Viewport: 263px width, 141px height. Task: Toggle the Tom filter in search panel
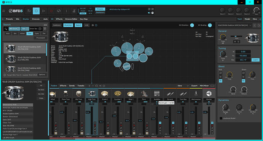(x=29, y=33)
